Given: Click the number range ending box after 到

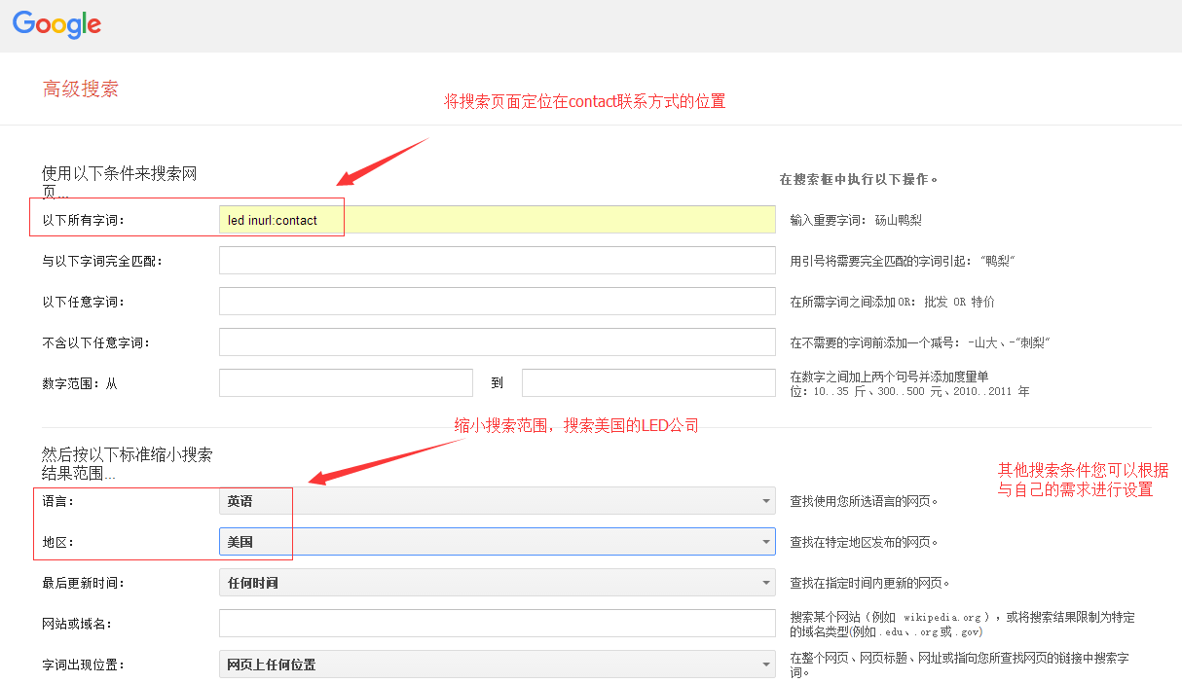Looking at the screenshot, I should pos(647,383).
